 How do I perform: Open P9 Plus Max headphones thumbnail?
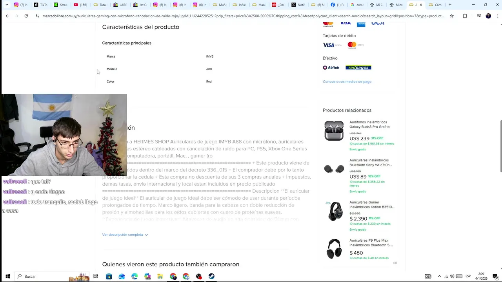tap(334, 249)
